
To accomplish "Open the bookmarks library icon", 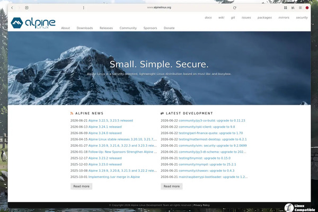I will [293, 8].
